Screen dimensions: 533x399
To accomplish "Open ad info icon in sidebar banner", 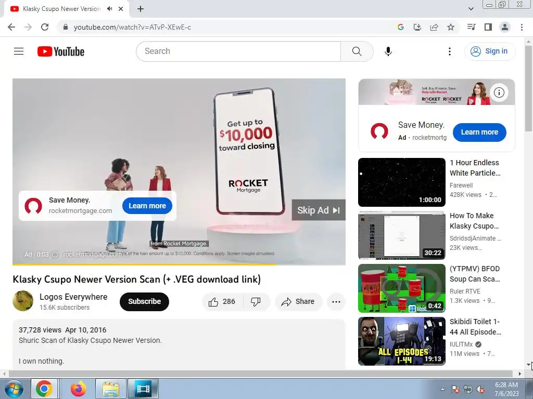I will [x=499, y=92].
